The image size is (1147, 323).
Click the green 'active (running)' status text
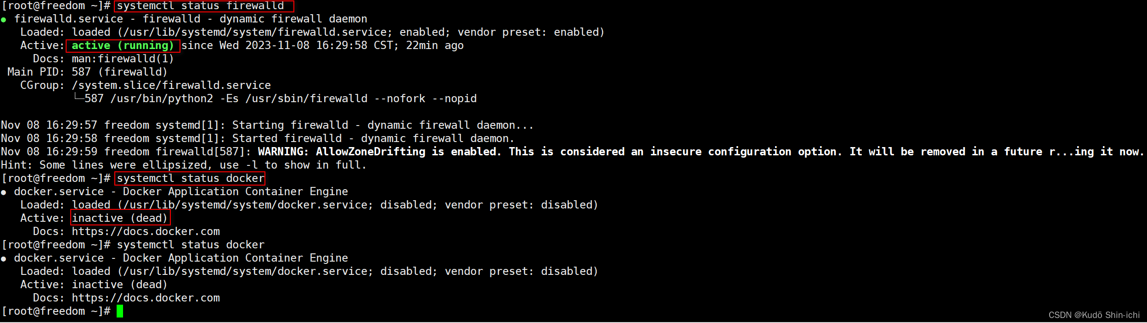point(123,46)
